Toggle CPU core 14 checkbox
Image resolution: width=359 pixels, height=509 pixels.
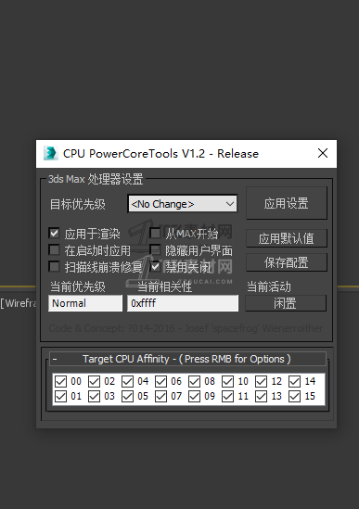[294, 381]
